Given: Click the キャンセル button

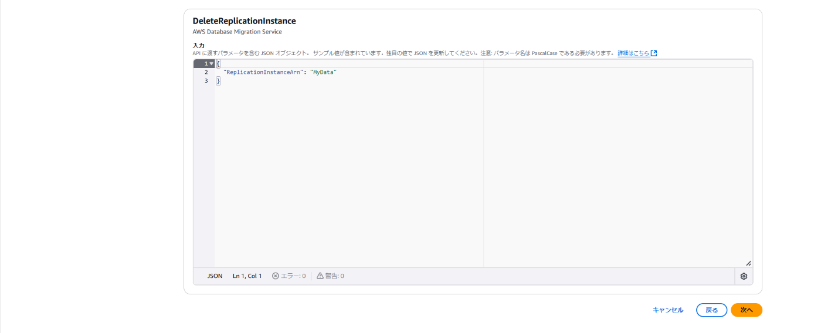Looking at the screenshot, I should (x=668, y=310).
